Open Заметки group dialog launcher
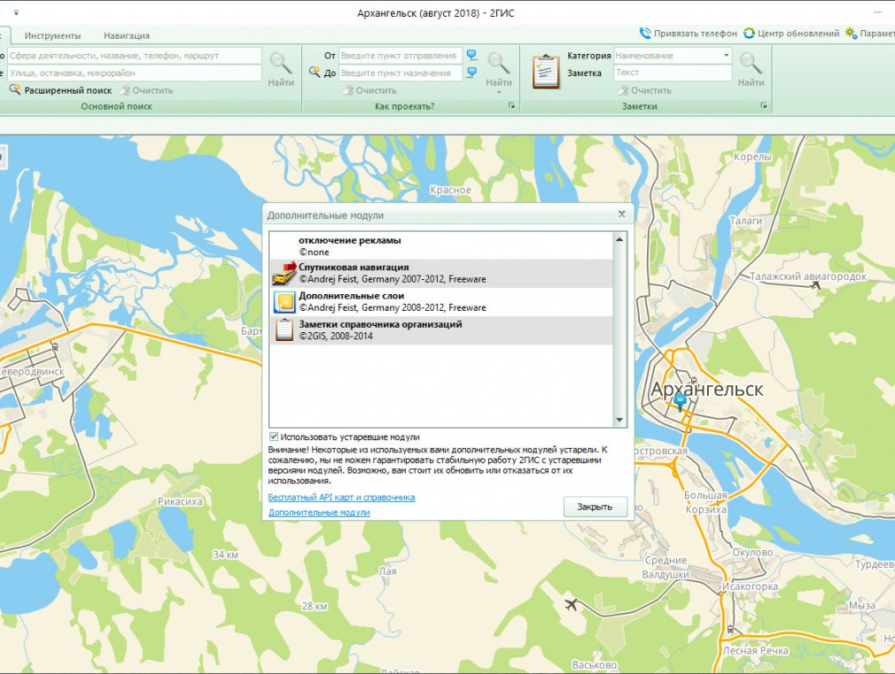 point(764,105)
